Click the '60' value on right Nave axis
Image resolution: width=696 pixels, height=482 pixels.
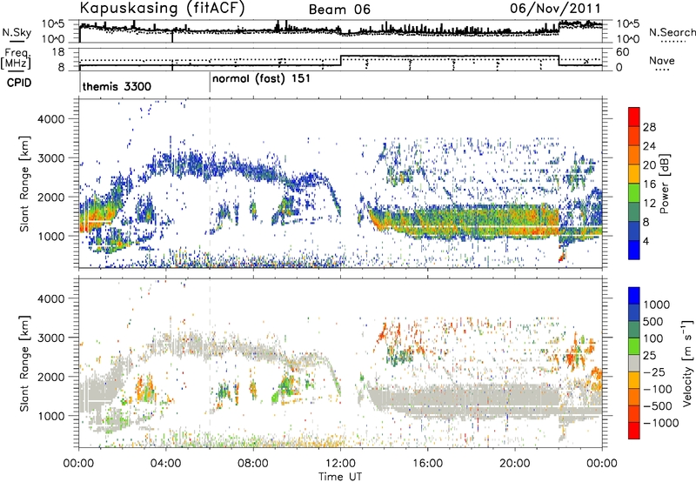tap(623, 52)
